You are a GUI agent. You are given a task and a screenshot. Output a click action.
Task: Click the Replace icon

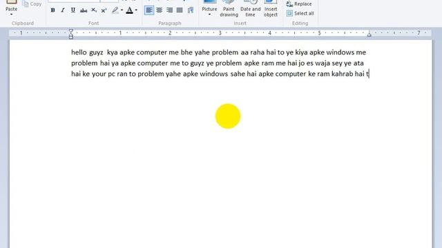tap(289, 4)
